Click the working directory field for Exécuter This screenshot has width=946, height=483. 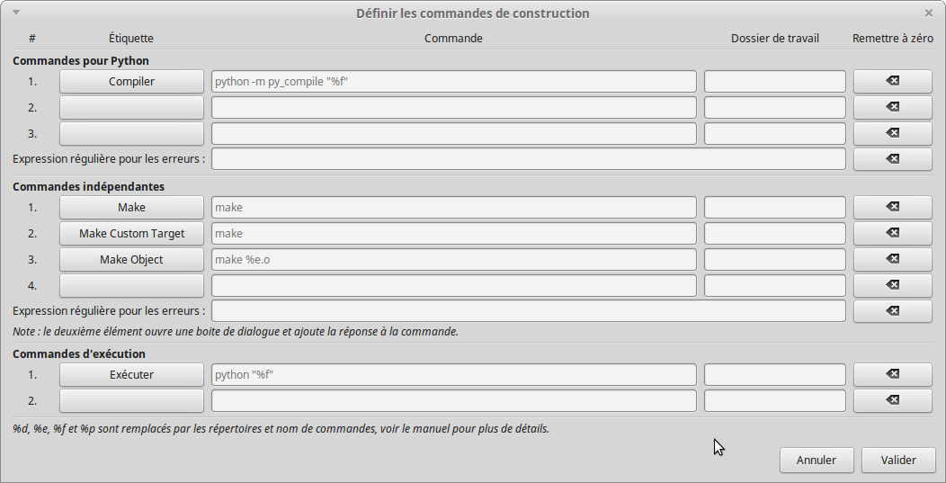[774, 374]
